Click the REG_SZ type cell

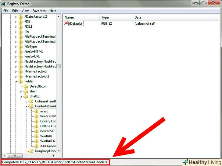click(107, 23)
